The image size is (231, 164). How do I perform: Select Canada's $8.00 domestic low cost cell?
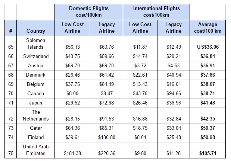point(72,93)
